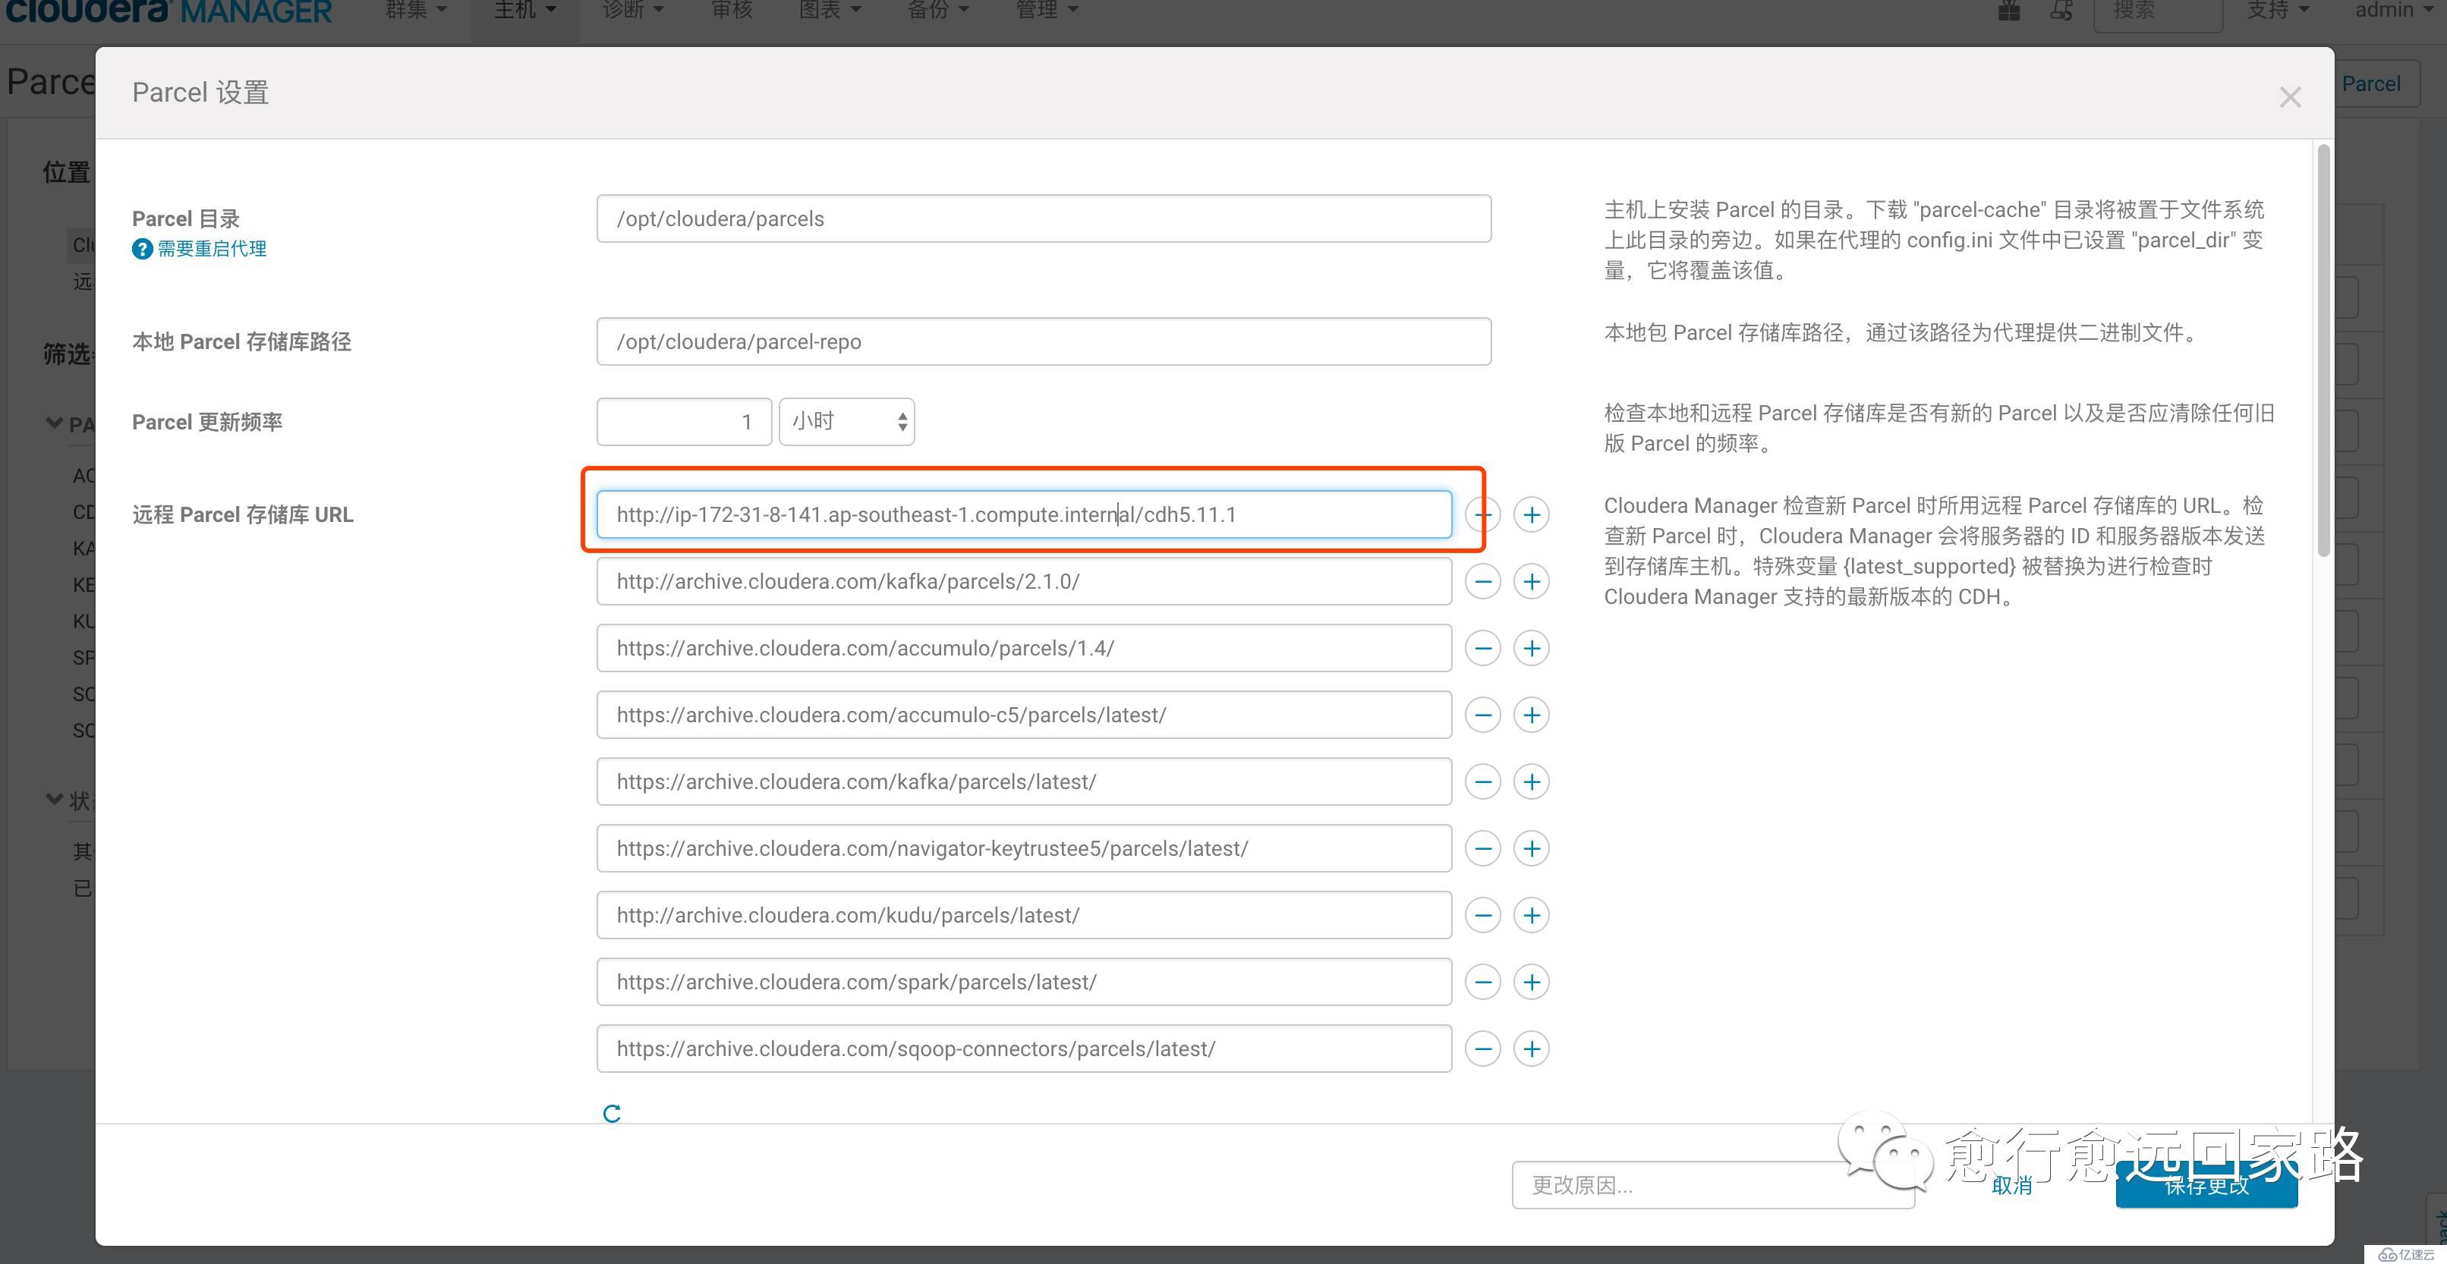
Task: Open the running commands icon in top bar
Action: coord(2061,11)
